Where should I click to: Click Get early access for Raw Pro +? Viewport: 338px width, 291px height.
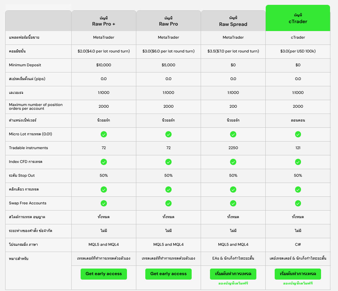[104, 274]
